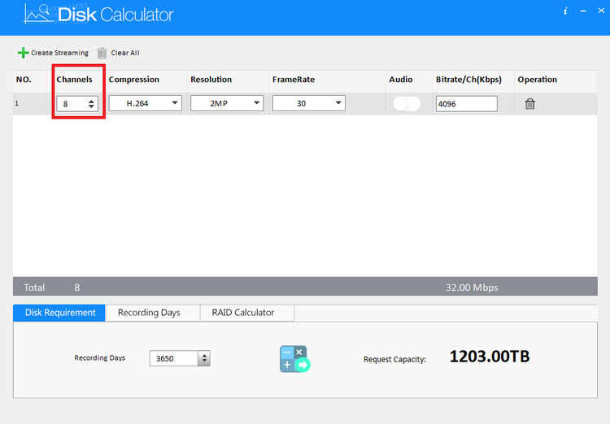Click the calculate capacity calculator icon
Viewport: 610px width, 424px height.
[x=295, y=359]
